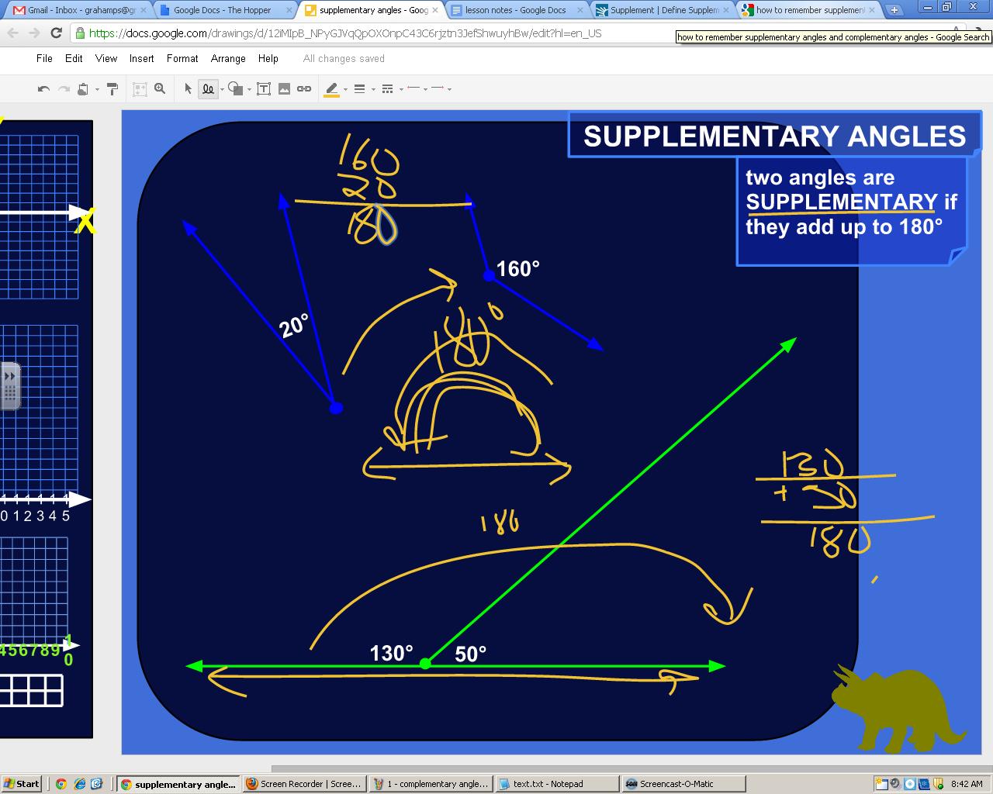Viewport: 993px width, 794px height.
Task: Select the Scribble line tool
Action: (208, 89)
